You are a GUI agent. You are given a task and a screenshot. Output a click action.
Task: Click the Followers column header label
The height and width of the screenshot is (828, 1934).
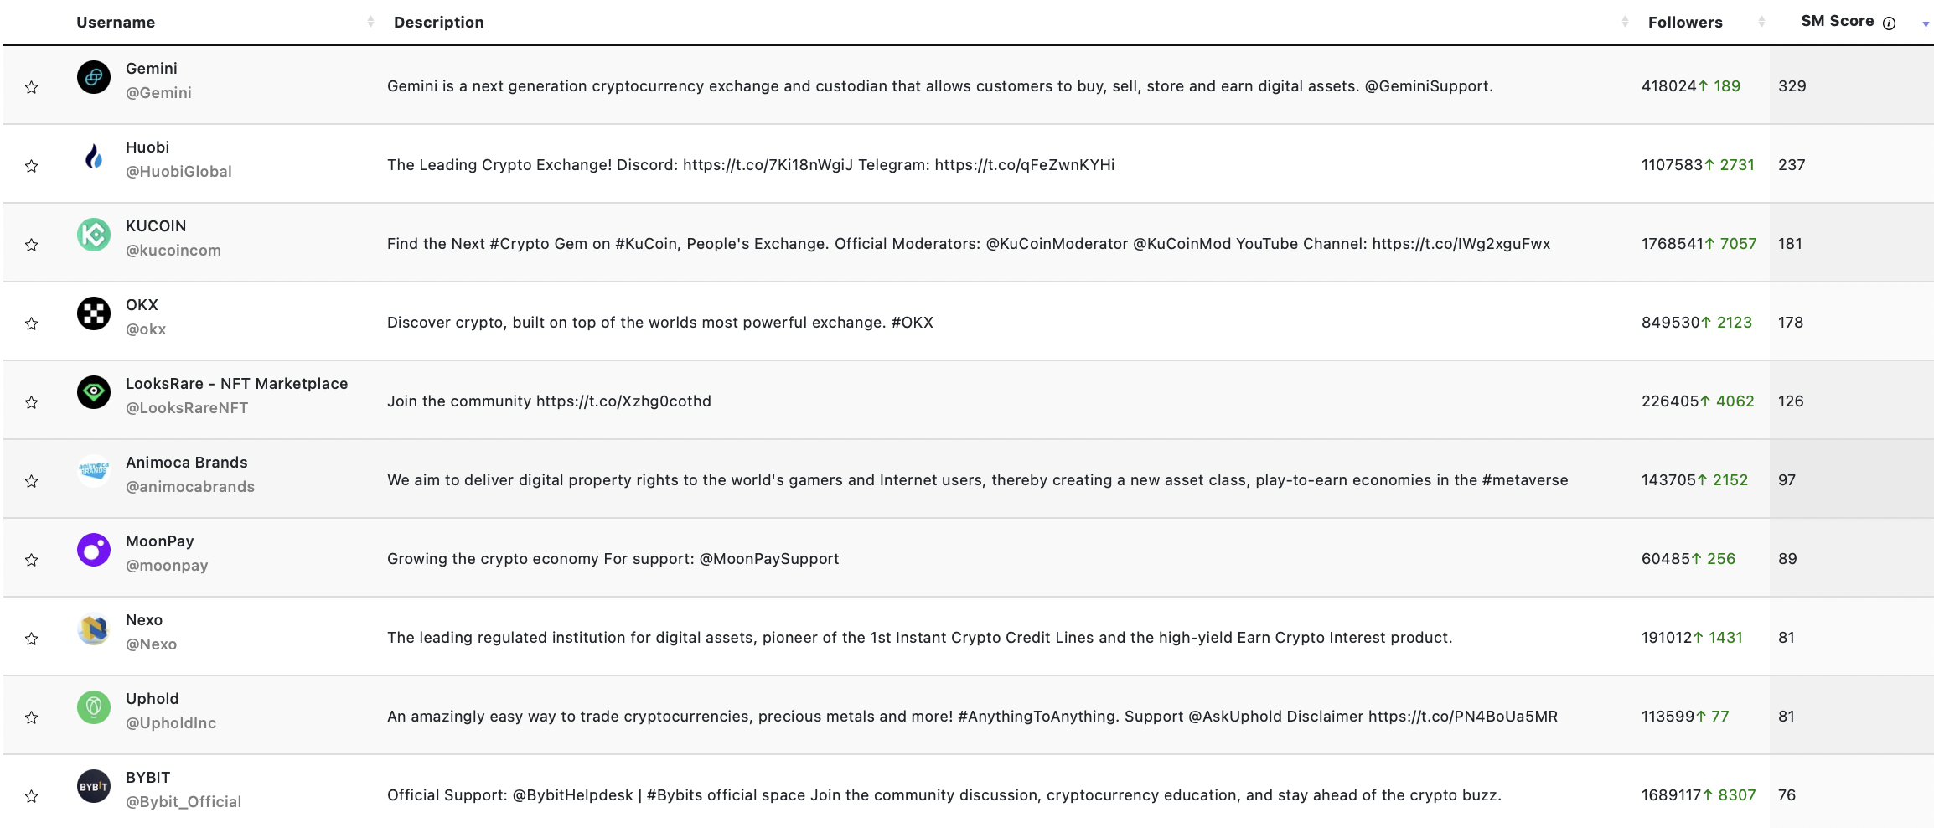click(x=1685, y=22)
